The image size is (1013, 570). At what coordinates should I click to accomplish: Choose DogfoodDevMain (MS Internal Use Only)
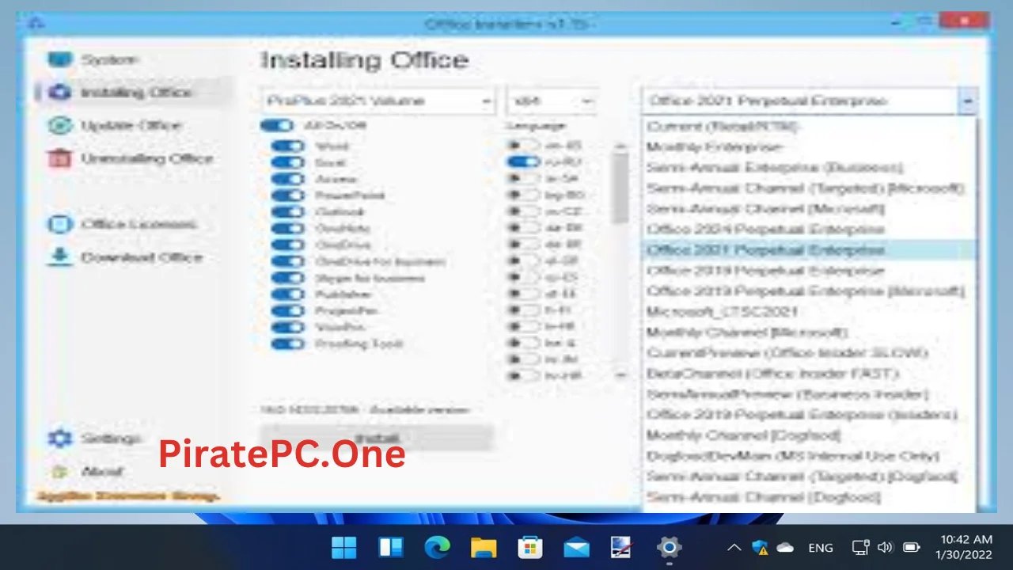(808, 456)
